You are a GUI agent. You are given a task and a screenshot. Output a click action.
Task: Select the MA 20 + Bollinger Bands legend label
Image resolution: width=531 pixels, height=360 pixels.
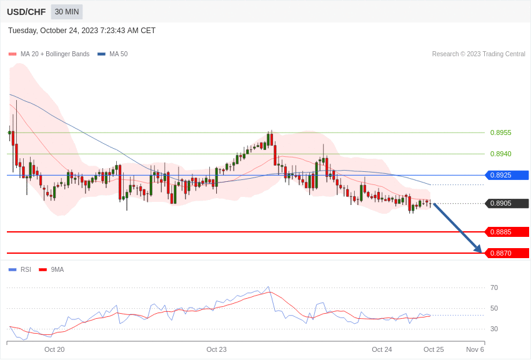click(x=55, y=54)
